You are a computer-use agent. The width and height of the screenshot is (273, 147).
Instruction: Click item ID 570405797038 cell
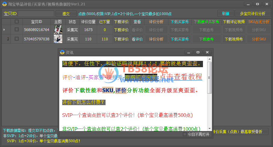pyautogui.click(x=37, y=39)
